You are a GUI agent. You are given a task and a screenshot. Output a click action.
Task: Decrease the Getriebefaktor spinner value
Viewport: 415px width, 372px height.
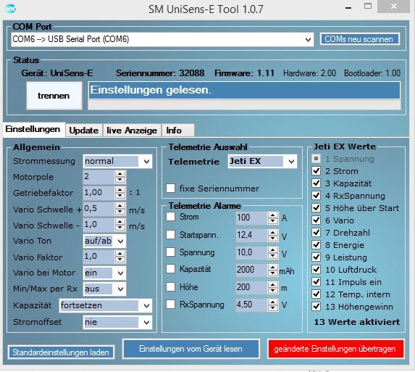(x=120, y=196)
